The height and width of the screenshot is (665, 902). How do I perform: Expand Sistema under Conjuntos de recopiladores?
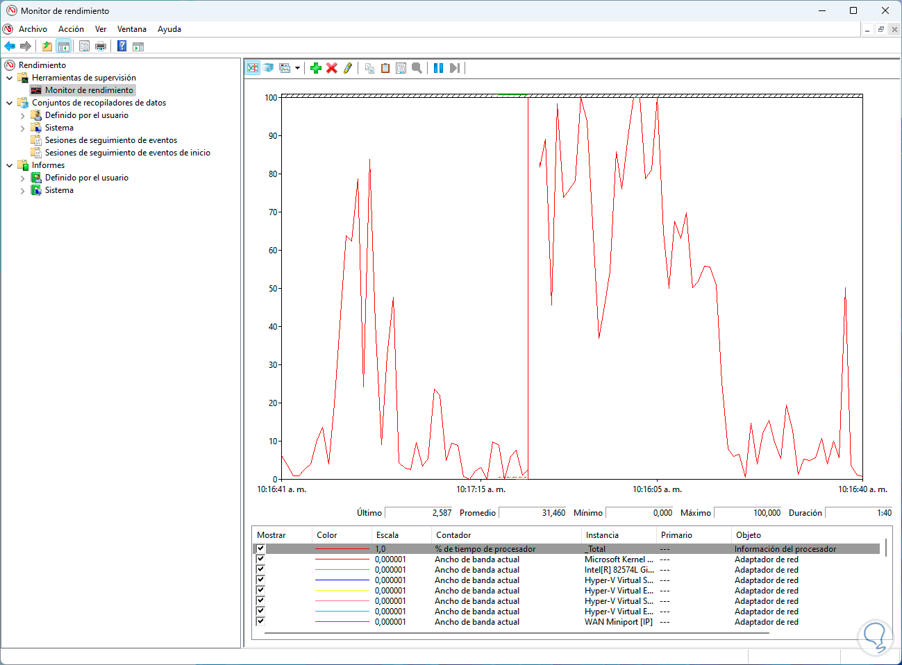(x=23, y=128)
